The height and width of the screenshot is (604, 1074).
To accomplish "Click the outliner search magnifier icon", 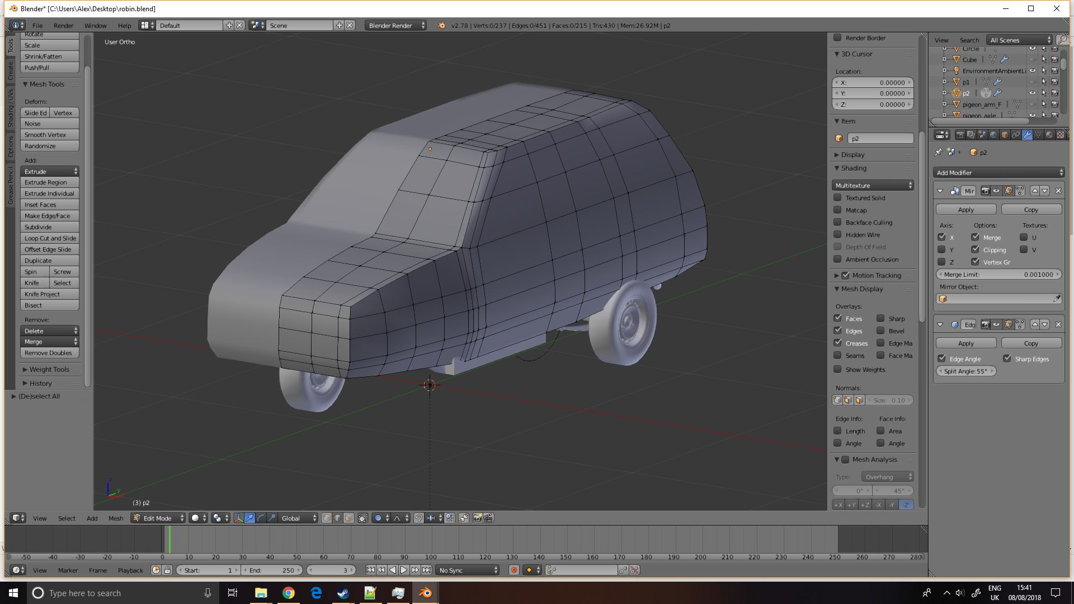I will pyautogui.click(x=1061, y=40).
